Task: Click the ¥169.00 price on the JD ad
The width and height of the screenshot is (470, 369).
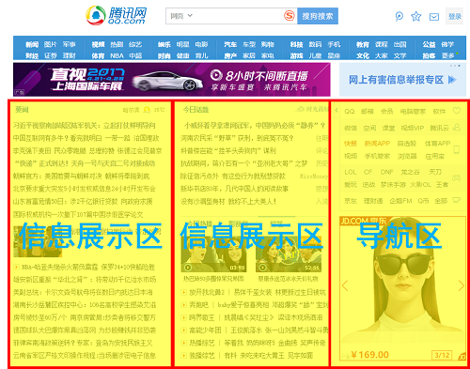Action: click(369, 355)
